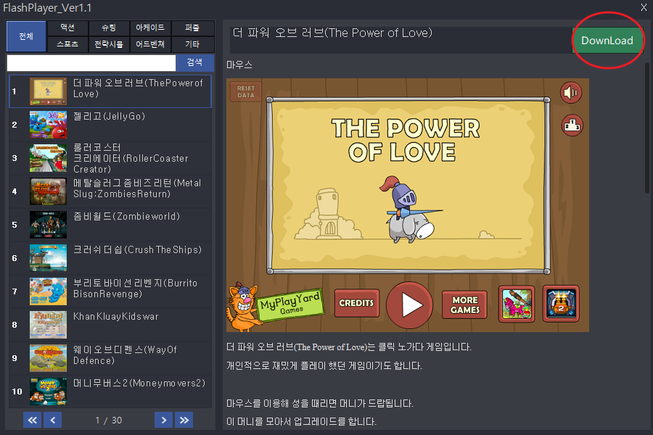
Task: Focus the game search input field
Action: (x=91, y=63)
